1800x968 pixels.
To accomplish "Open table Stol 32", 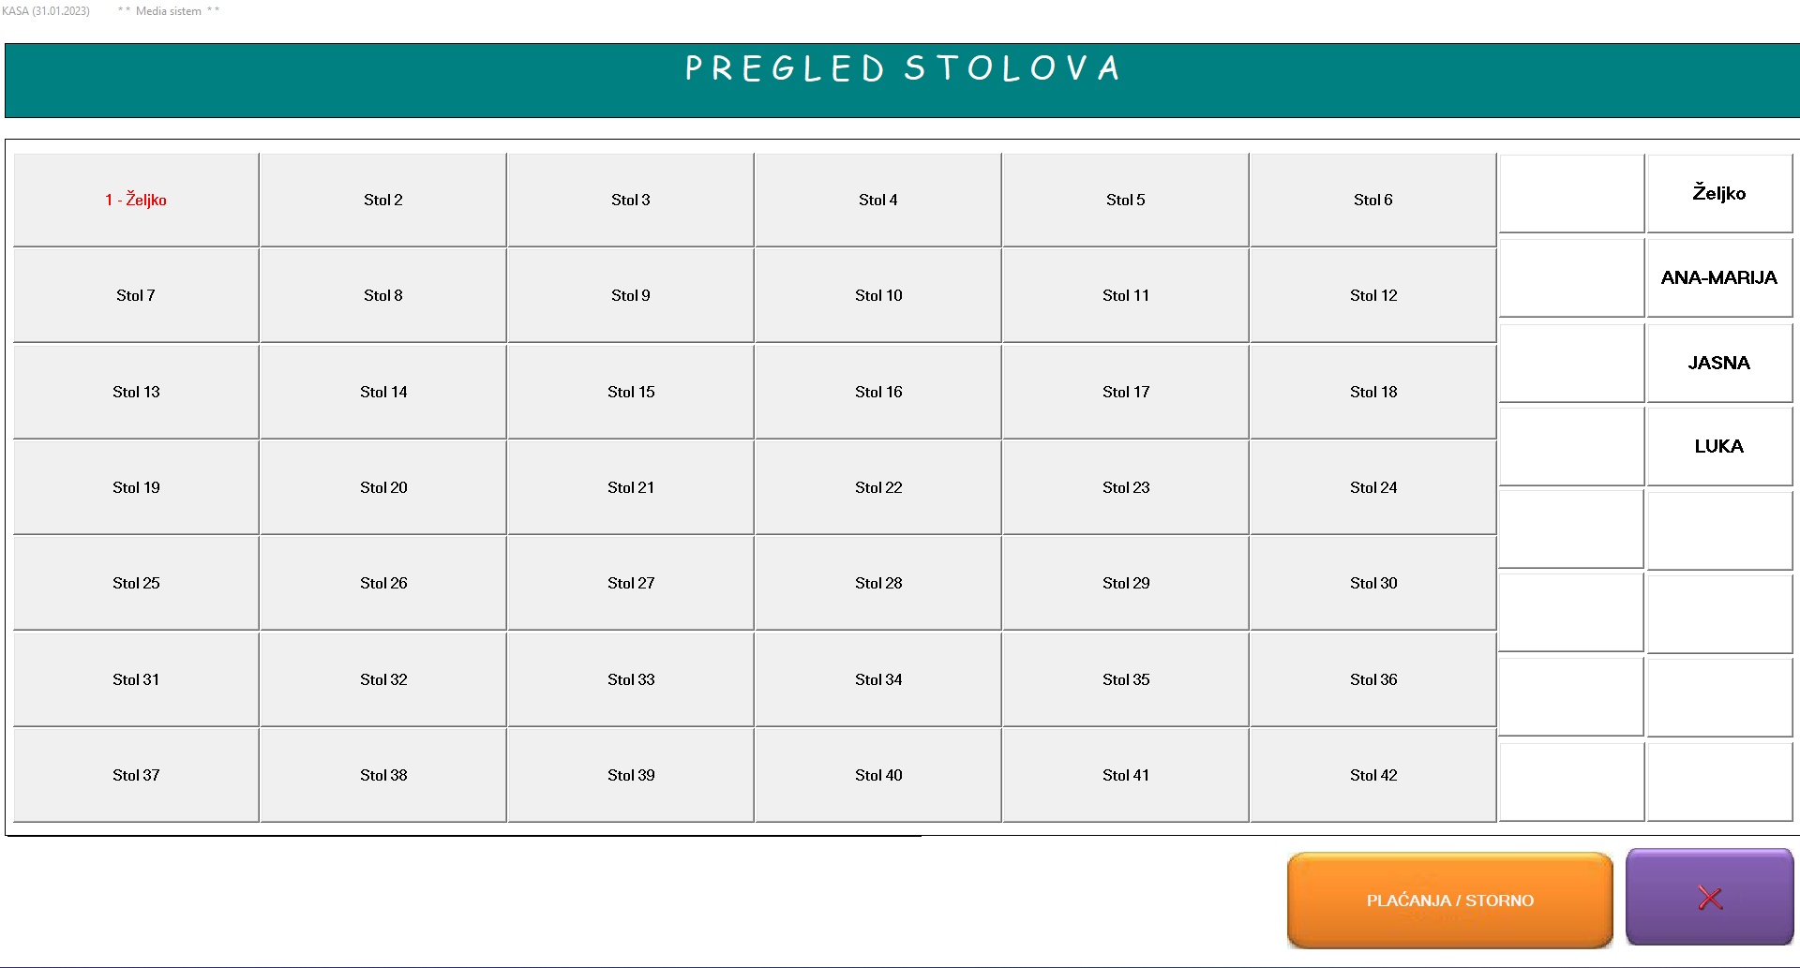I will 383,679.
